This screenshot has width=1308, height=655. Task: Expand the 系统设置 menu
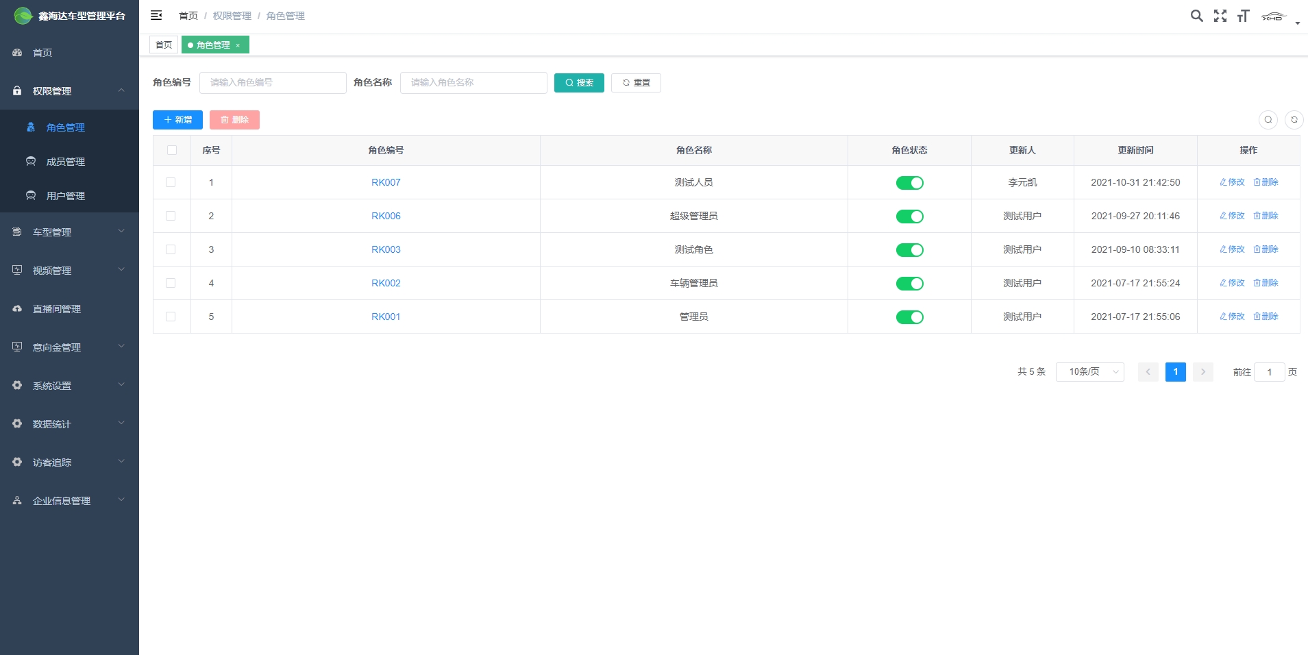(x=69, y=386)
